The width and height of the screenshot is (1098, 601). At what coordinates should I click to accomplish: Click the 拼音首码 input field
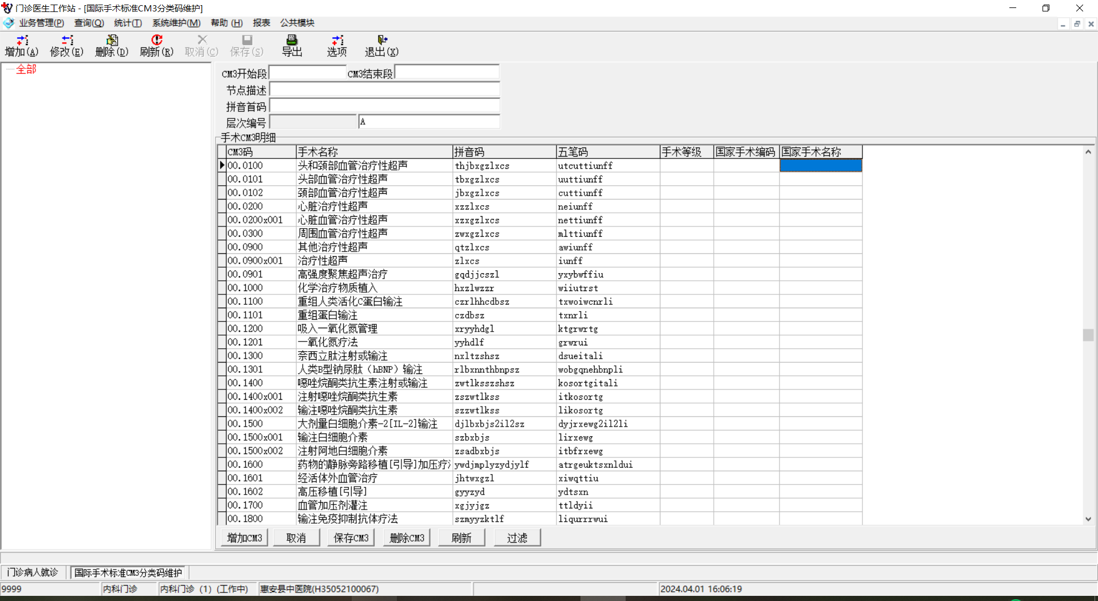(x=384, y=106)
